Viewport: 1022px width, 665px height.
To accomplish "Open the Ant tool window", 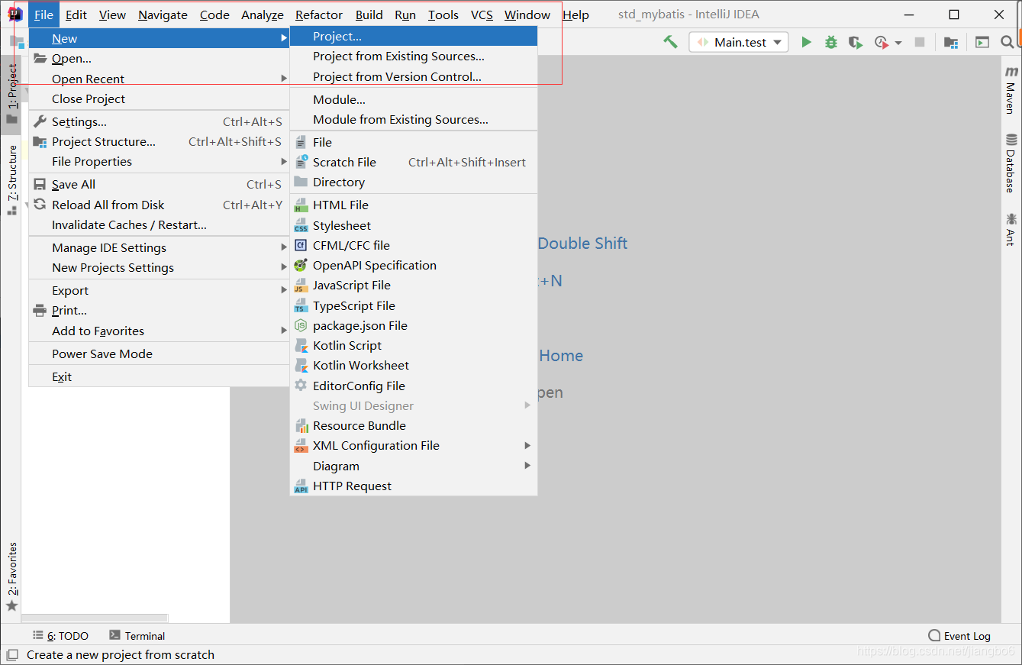I will [x=1011, y=229].
